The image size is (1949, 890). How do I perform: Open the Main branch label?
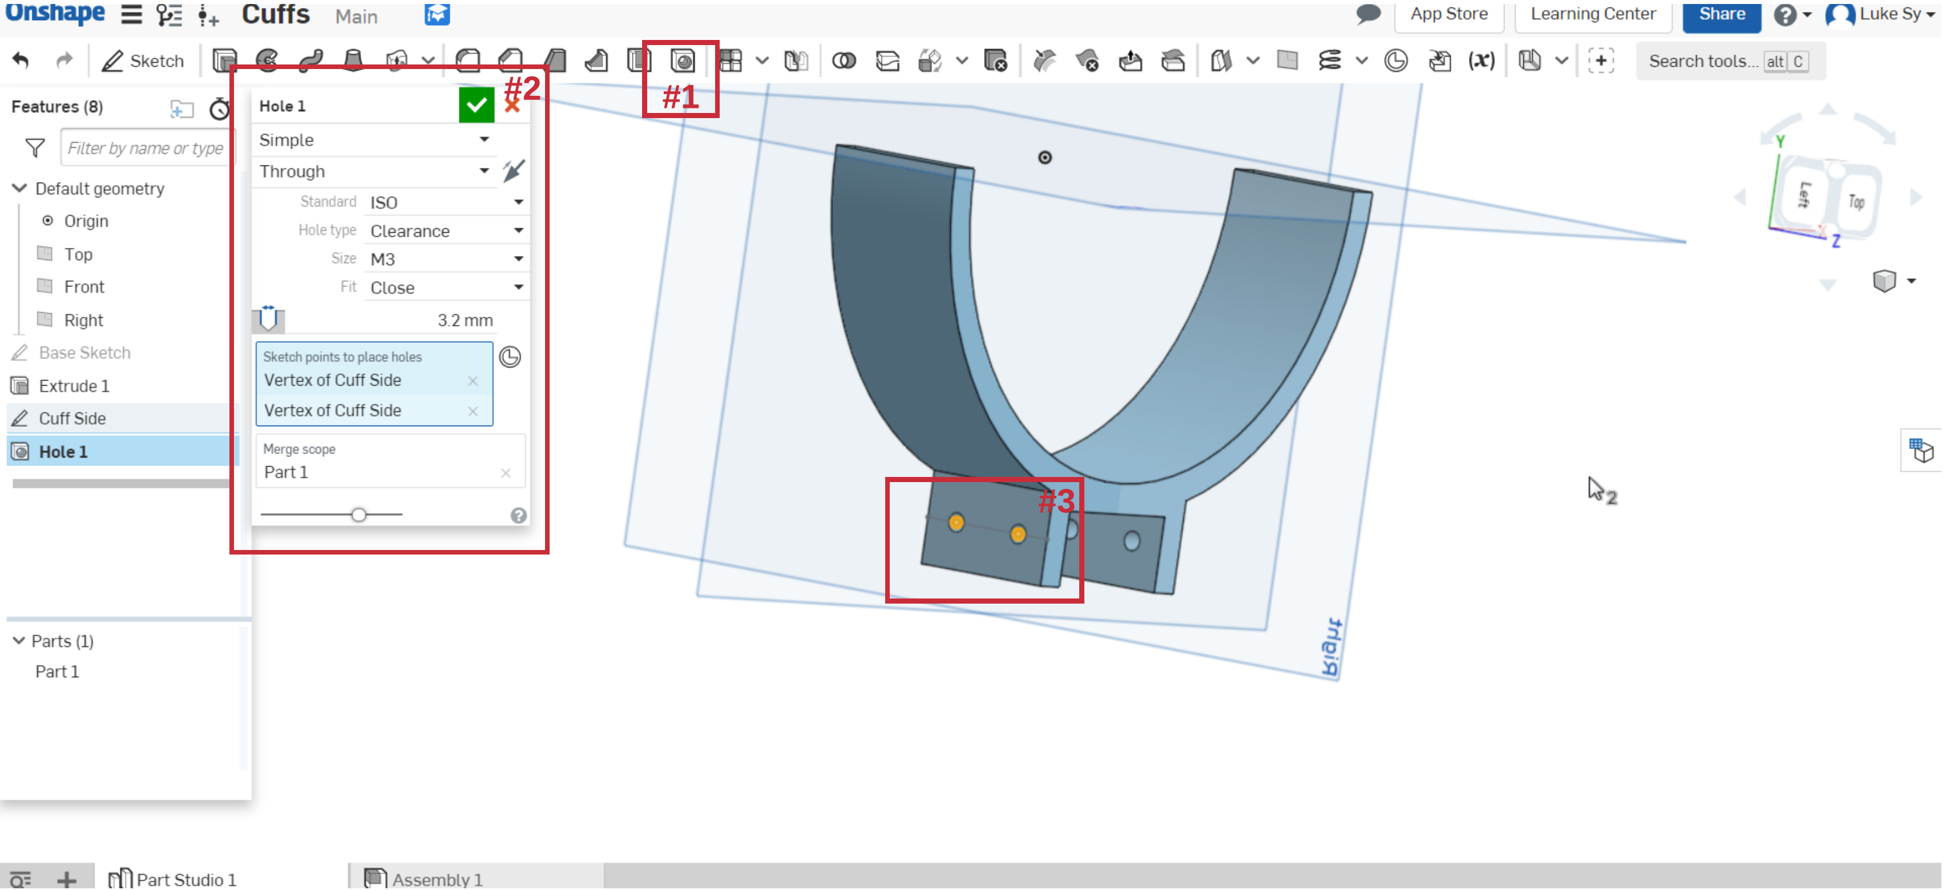356,16
